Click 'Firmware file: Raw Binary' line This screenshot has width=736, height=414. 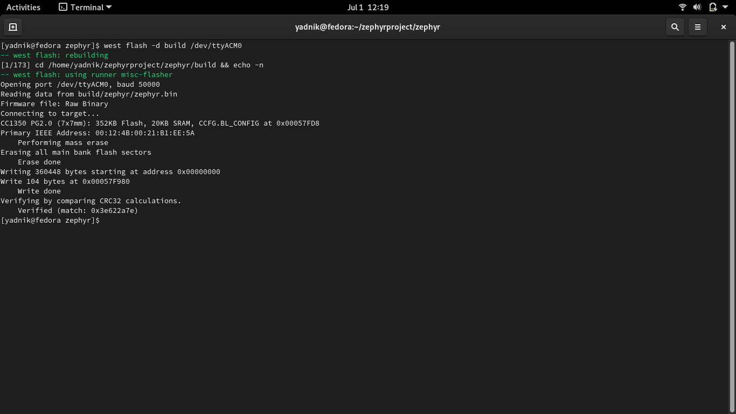pos(54,104)
